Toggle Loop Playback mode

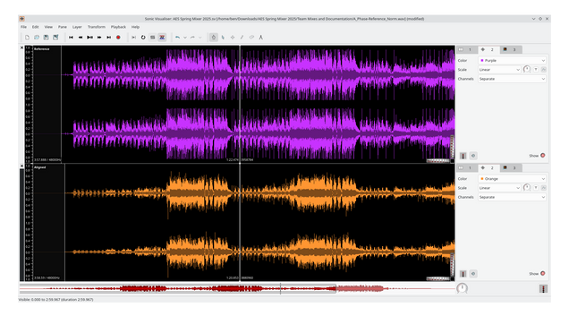tap(143, 38)
